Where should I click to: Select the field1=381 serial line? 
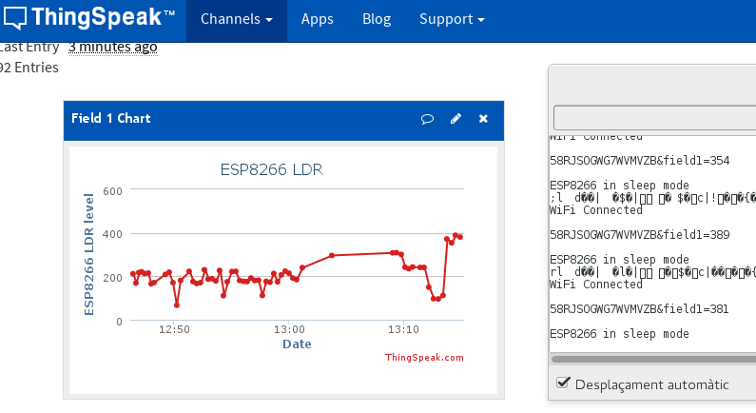click(x=639, y=309)
